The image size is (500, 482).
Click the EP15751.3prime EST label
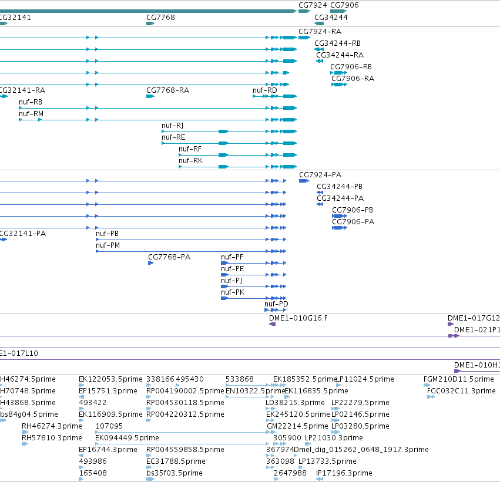click(x=108, y=391)
